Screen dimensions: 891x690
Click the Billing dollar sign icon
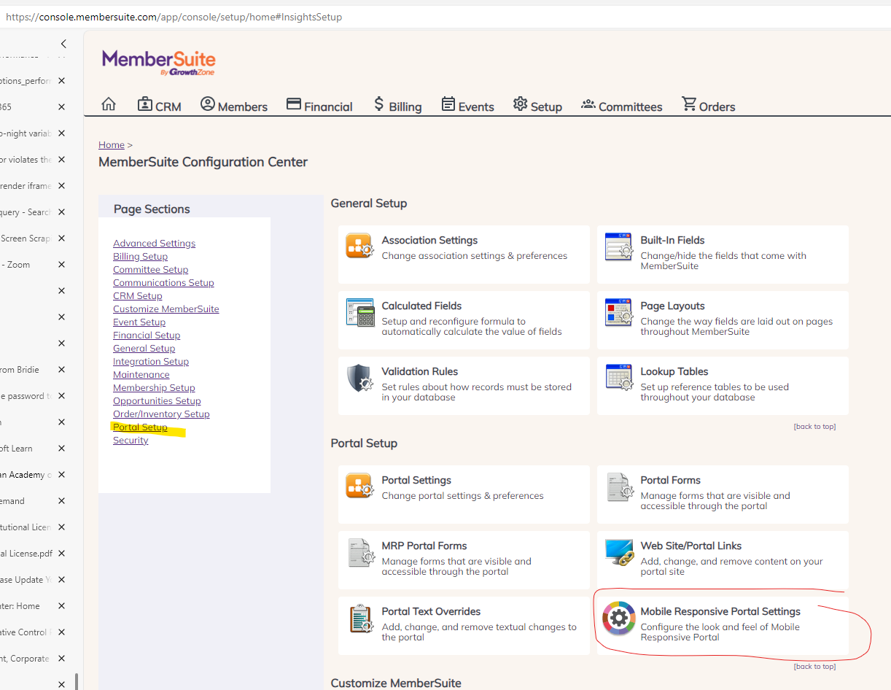378,104
